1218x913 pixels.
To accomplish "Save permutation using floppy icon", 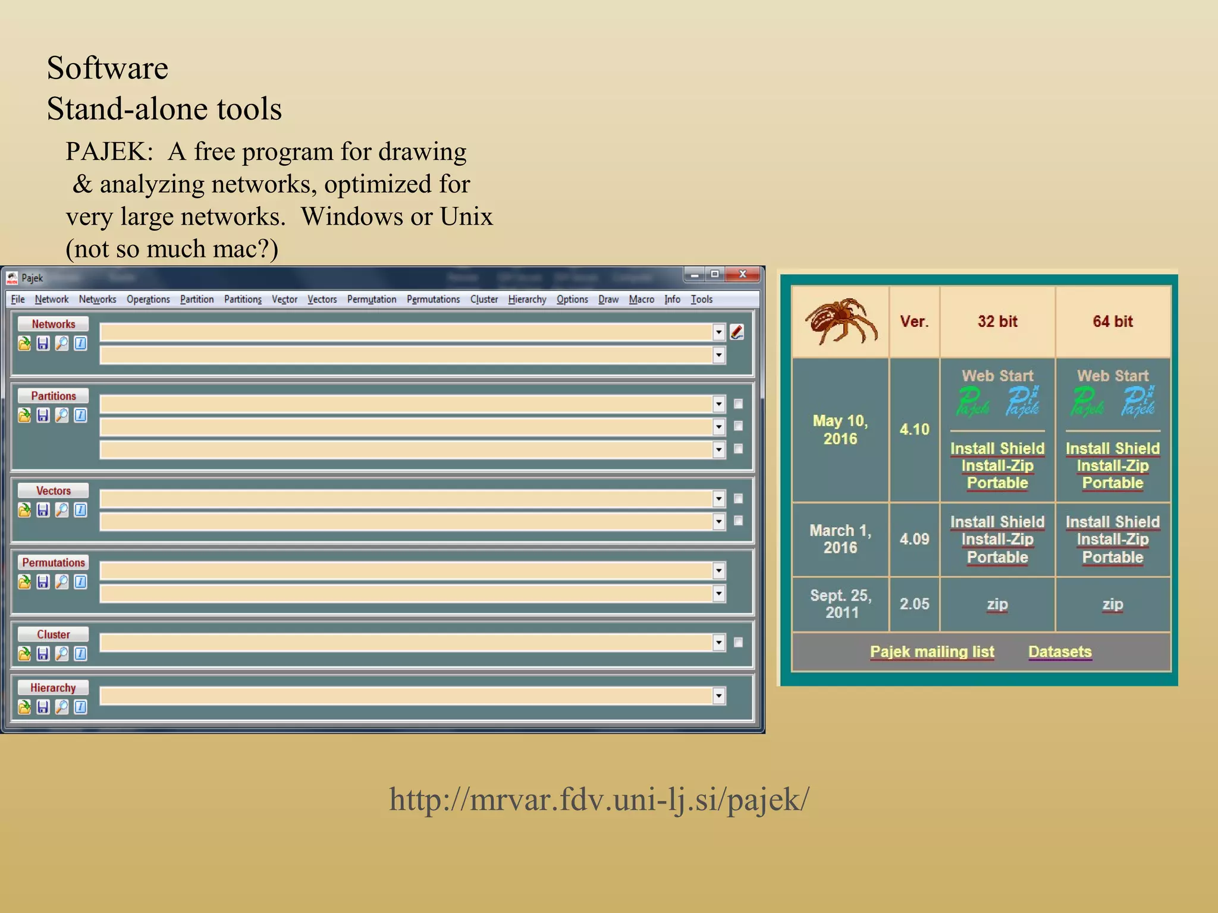I will pyautogui.click(x=43, y=581).
